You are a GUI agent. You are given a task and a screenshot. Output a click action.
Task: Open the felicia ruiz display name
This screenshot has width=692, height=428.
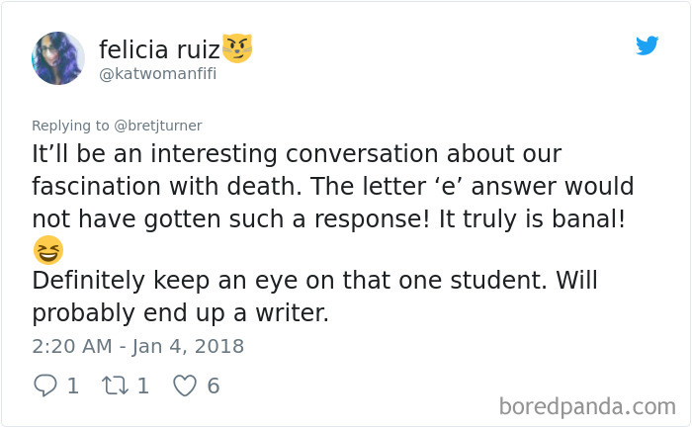[158, 48]
